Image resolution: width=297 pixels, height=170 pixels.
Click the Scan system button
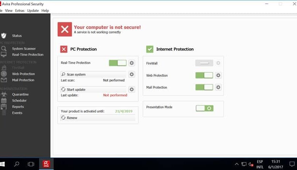(x=93, y=74)
